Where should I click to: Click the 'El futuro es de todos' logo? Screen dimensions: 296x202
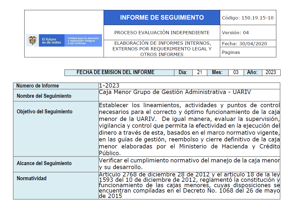(x=51, y=41)
